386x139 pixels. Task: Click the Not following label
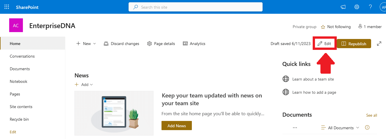click(339, 27)
